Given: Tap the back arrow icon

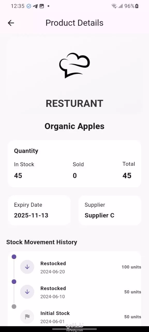Looking at the screenshot, I should click(11, 23).
